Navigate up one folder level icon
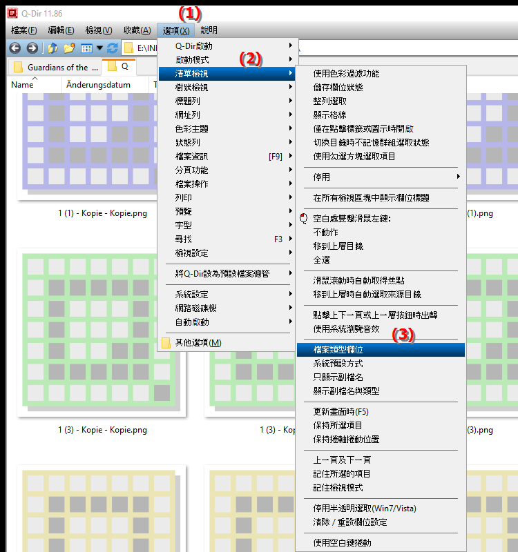 coord(53,48)
